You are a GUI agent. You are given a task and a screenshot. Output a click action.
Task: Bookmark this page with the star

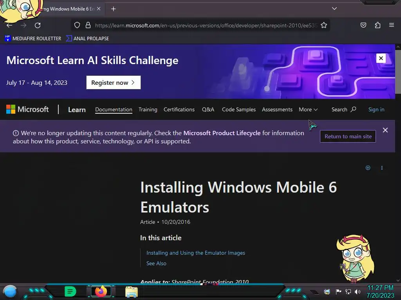click(x=324, y=25)
